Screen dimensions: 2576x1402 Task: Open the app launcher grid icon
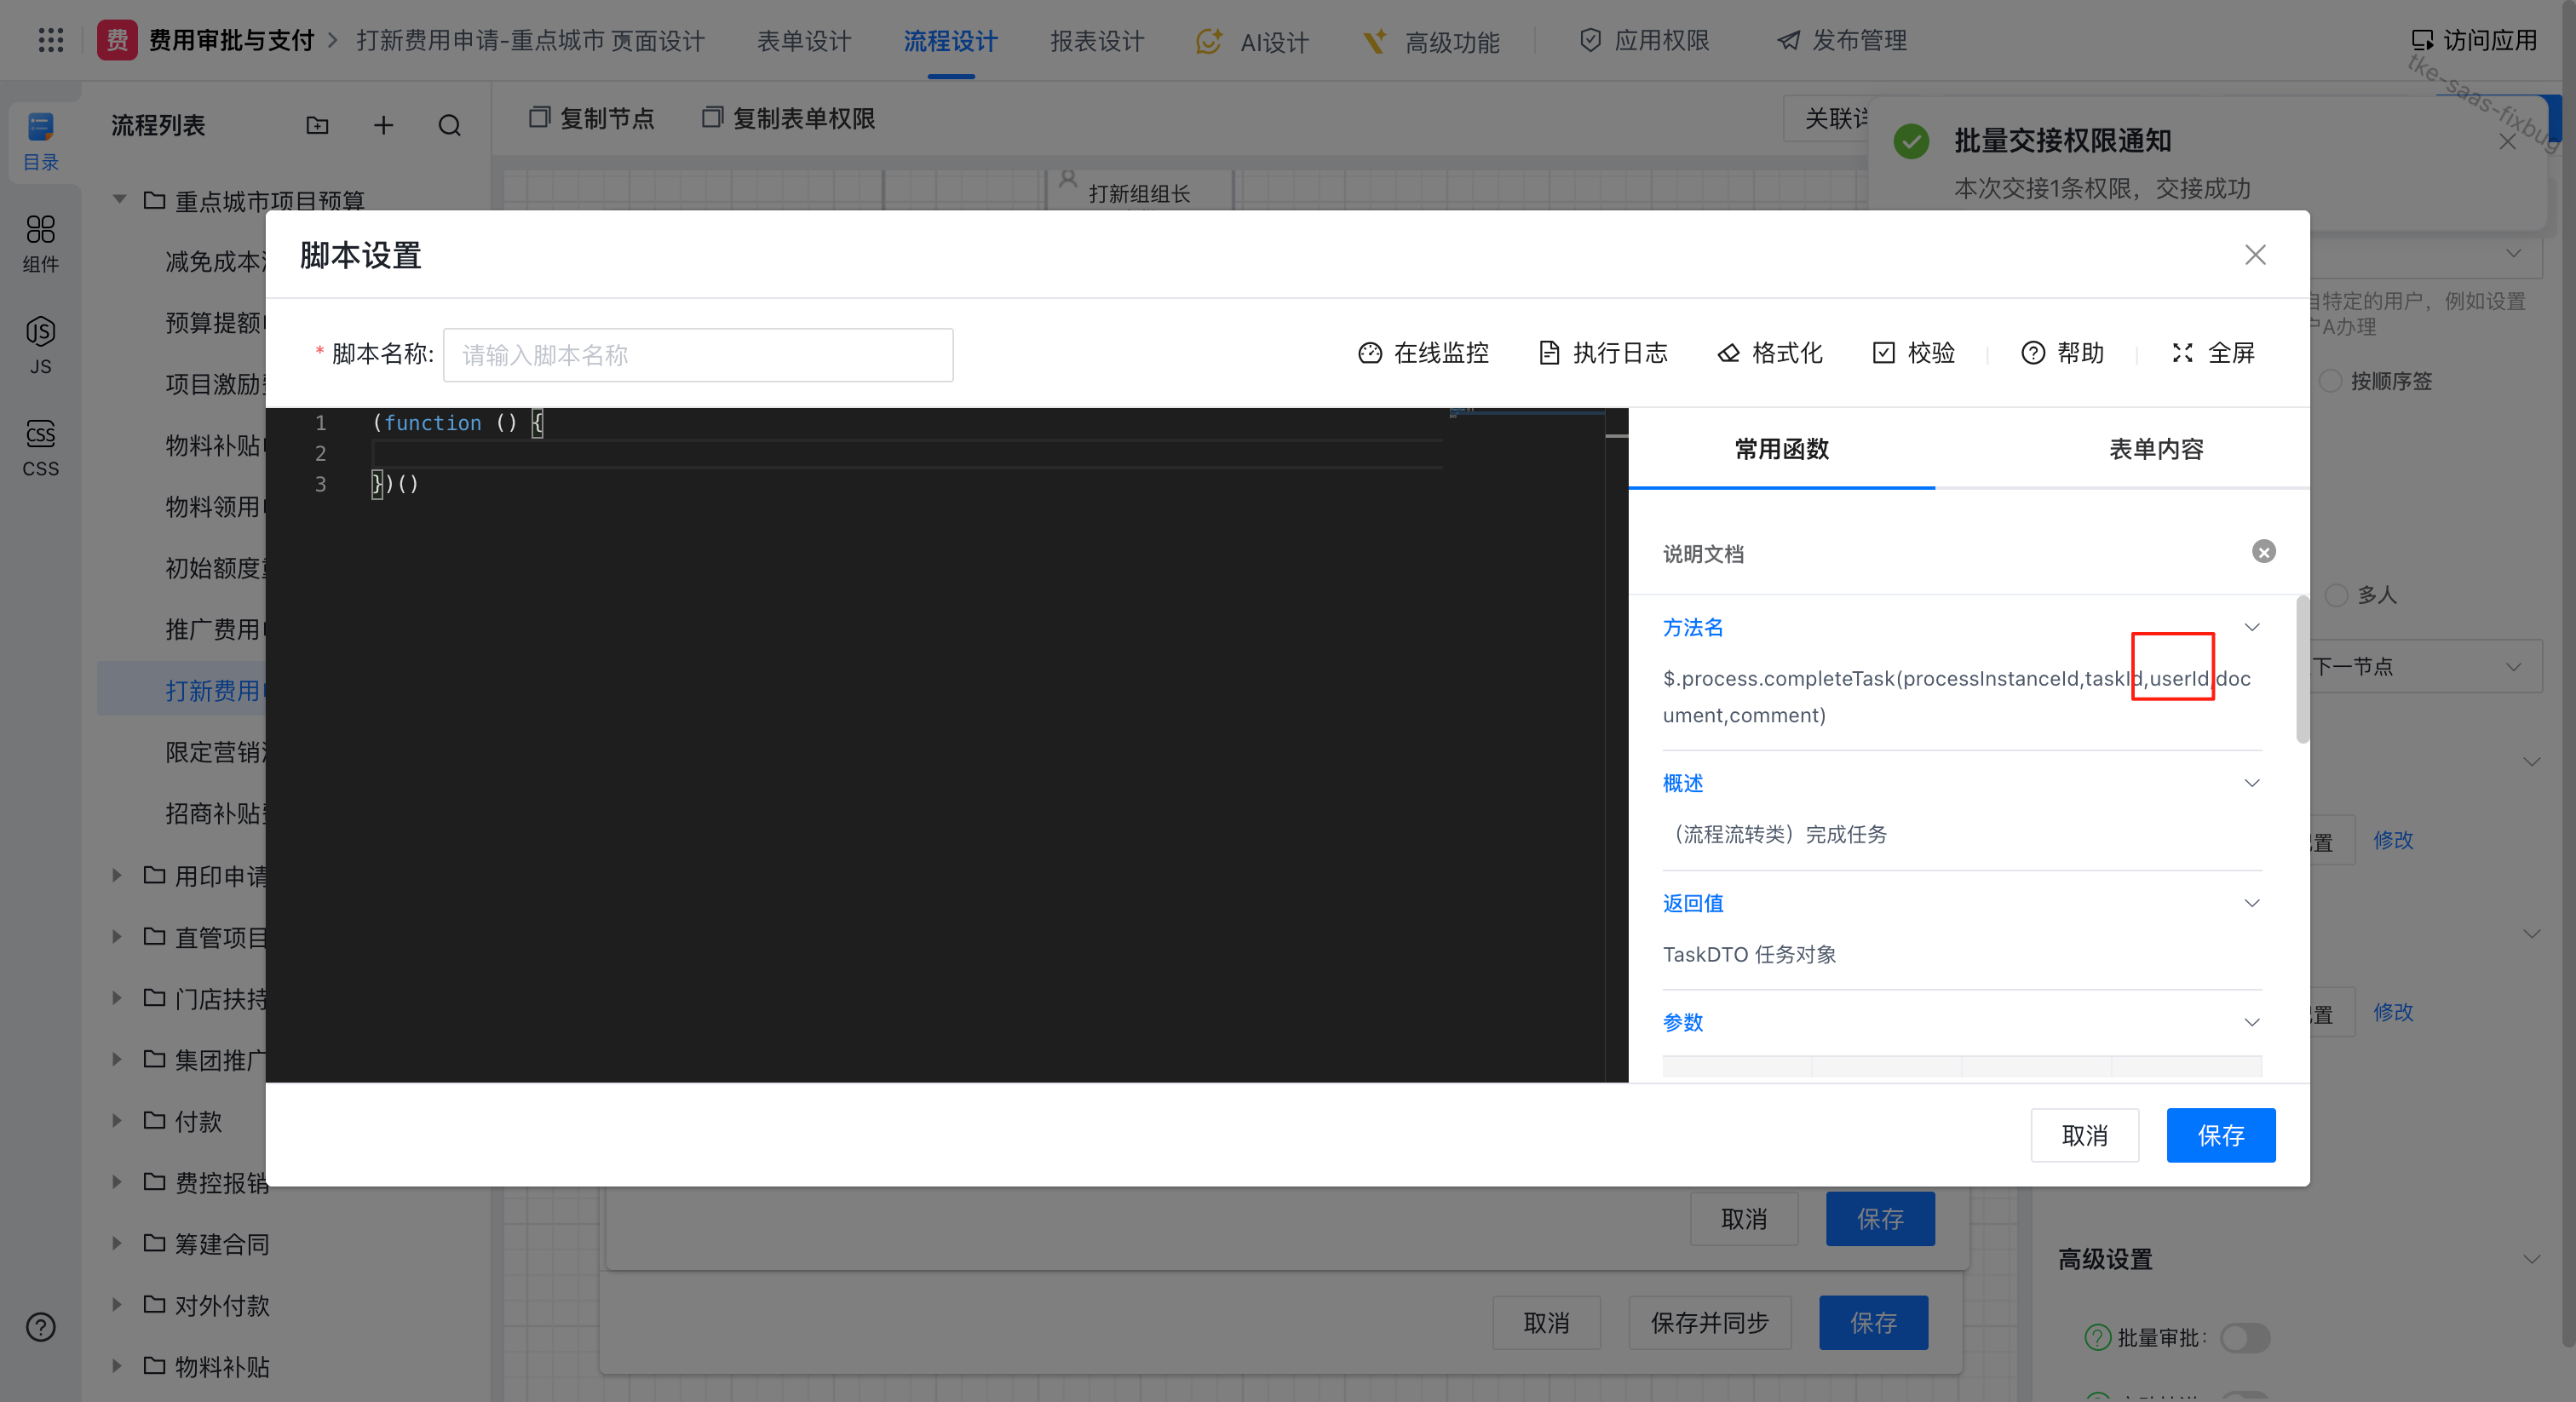coord(50,40)
